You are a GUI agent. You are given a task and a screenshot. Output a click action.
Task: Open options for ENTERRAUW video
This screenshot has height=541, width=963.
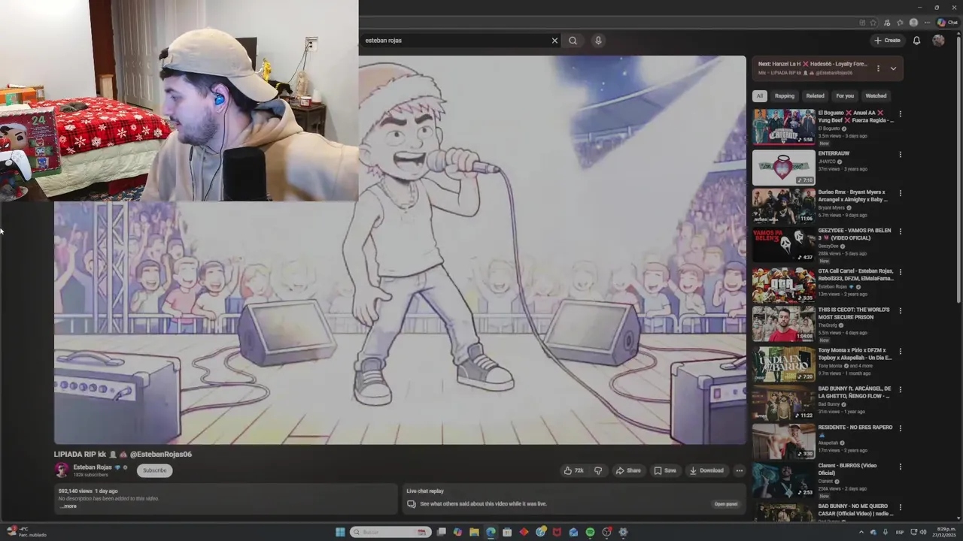pos(900,155)
